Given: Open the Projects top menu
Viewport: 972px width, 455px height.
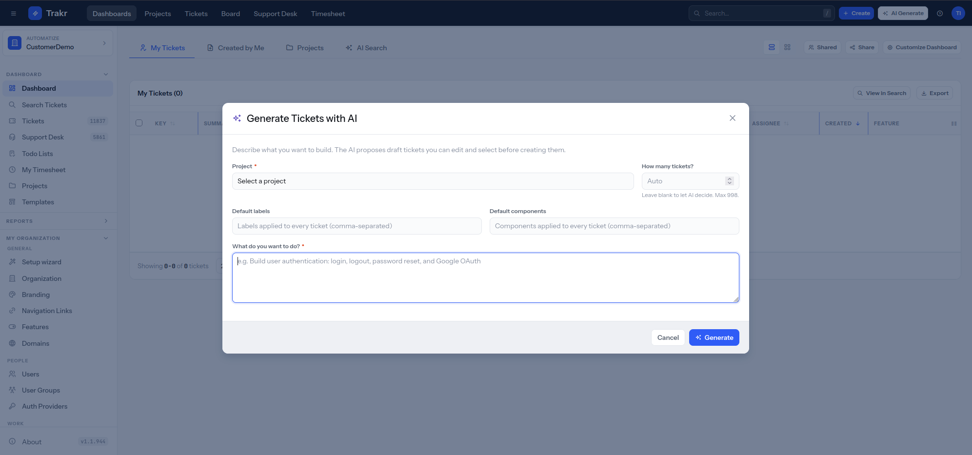Looking at the screenshot, I should [x=158, y=14].
